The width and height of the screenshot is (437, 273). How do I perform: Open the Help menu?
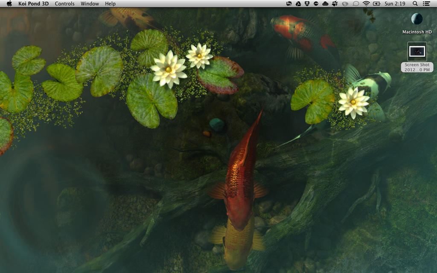pos(110,4)
